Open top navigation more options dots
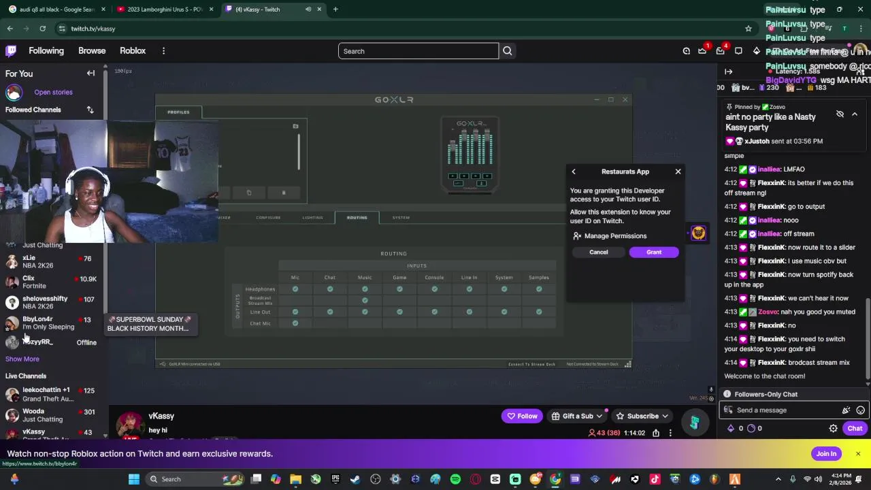Image resolution: width=871 pixels, height=490 pixels. click(x=163, y=51)
